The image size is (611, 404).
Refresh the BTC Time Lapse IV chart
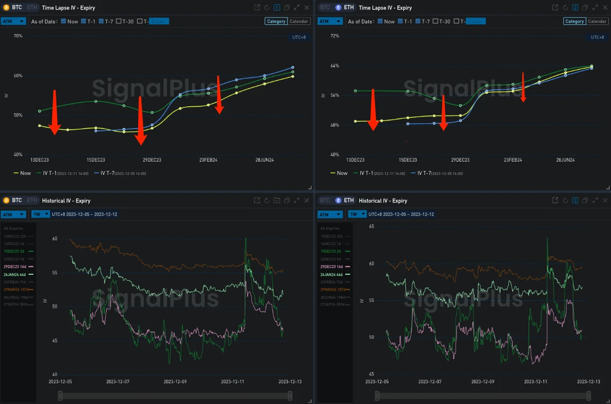(267, 7)
